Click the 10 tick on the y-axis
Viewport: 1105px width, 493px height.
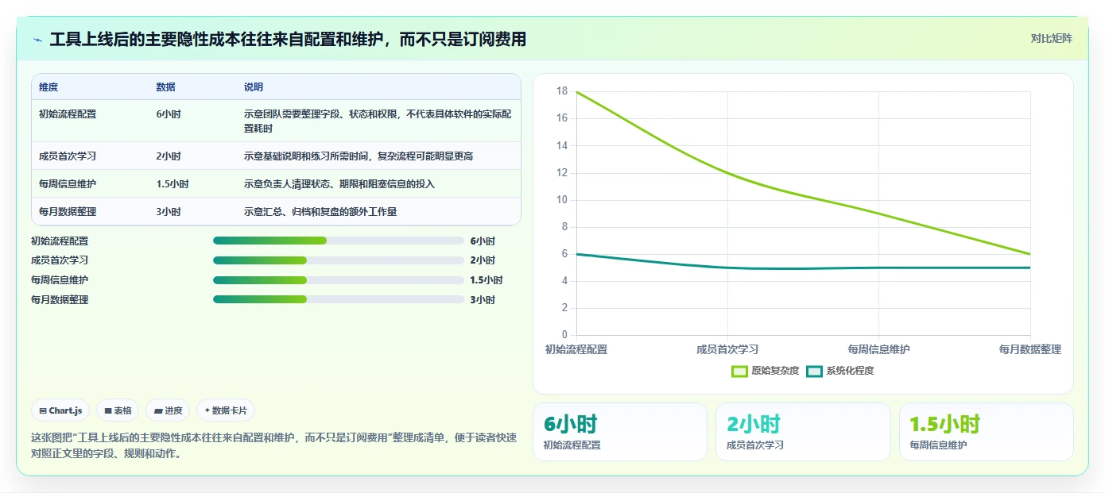click(562, 200)
